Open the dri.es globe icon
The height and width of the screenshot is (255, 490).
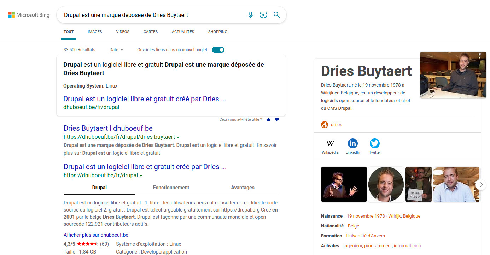pos(325,125)
